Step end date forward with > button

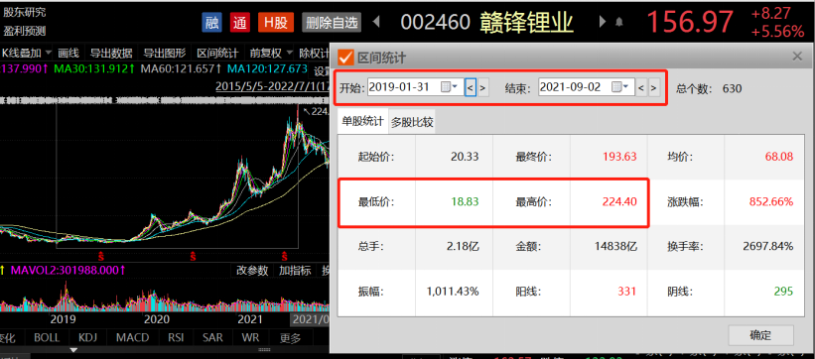[655, 88]
